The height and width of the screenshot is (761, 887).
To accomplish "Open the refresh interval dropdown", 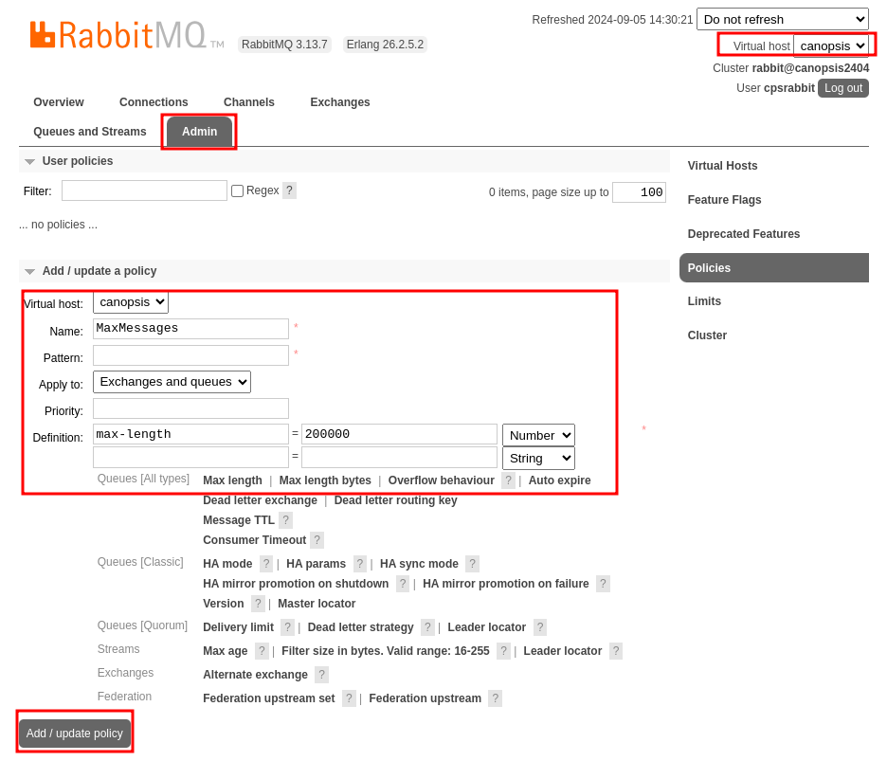I will (783, 19).
